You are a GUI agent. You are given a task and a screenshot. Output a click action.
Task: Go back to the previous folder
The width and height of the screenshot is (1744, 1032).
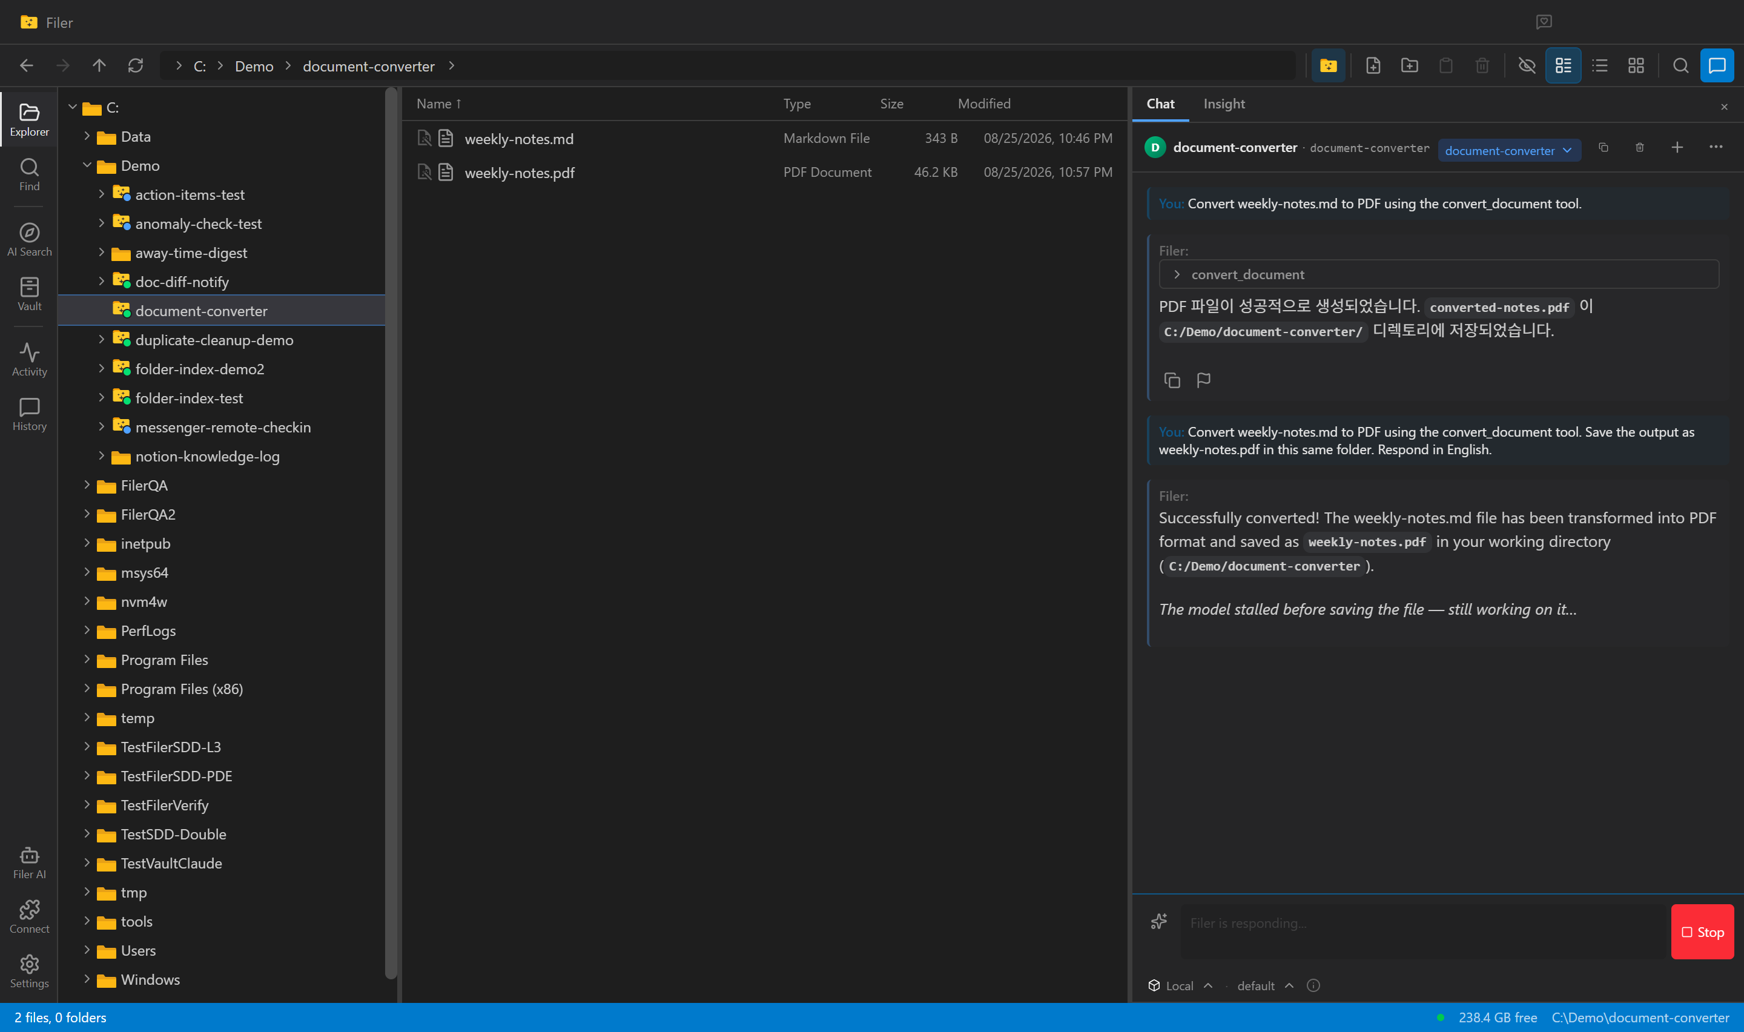coord(27,65)
